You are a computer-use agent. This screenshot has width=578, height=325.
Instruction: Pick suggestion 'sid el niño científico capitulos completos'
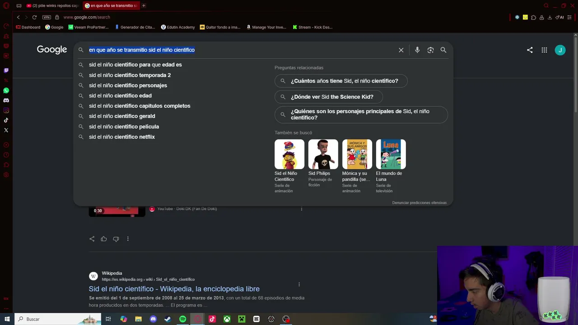[x=140, y=106]
